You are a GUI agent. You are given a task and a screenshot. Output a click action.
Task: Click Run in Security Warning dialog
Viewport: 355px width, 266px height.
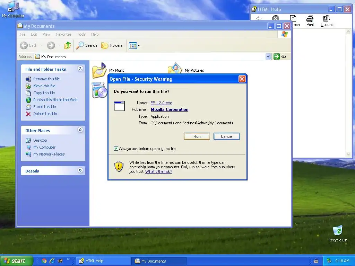click(197, 136)
